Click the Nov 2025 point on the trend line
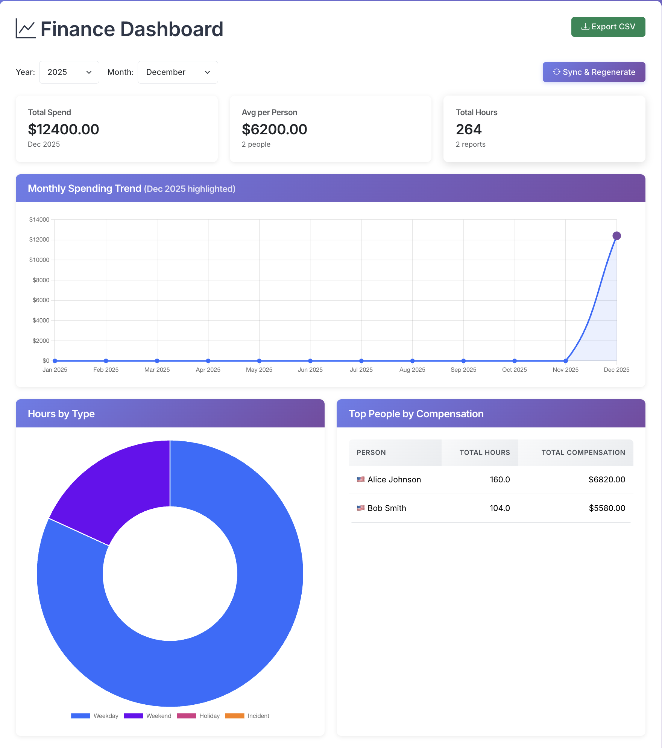 [565, 360]
